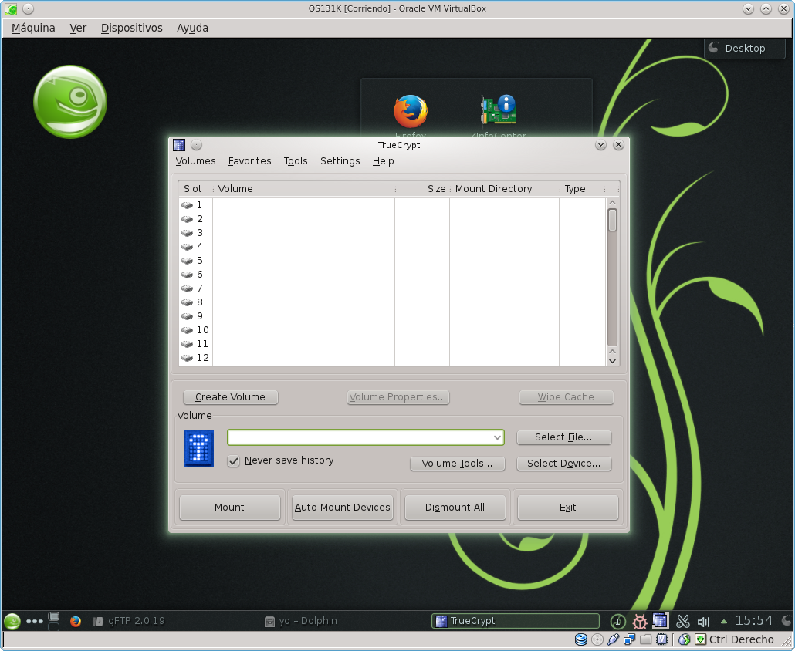Viewport: 795px width, 651px height.
Task: Open Firefox from the desktop folder
Action: pyautogui.click(x=410, y=113)
